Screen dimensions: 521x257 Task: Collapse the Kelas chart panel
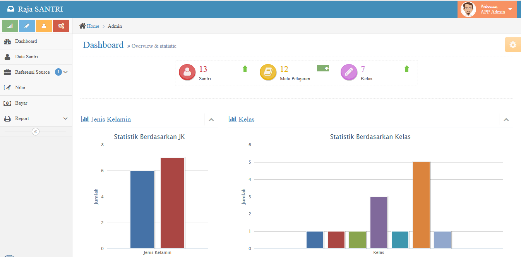point(506,120)
